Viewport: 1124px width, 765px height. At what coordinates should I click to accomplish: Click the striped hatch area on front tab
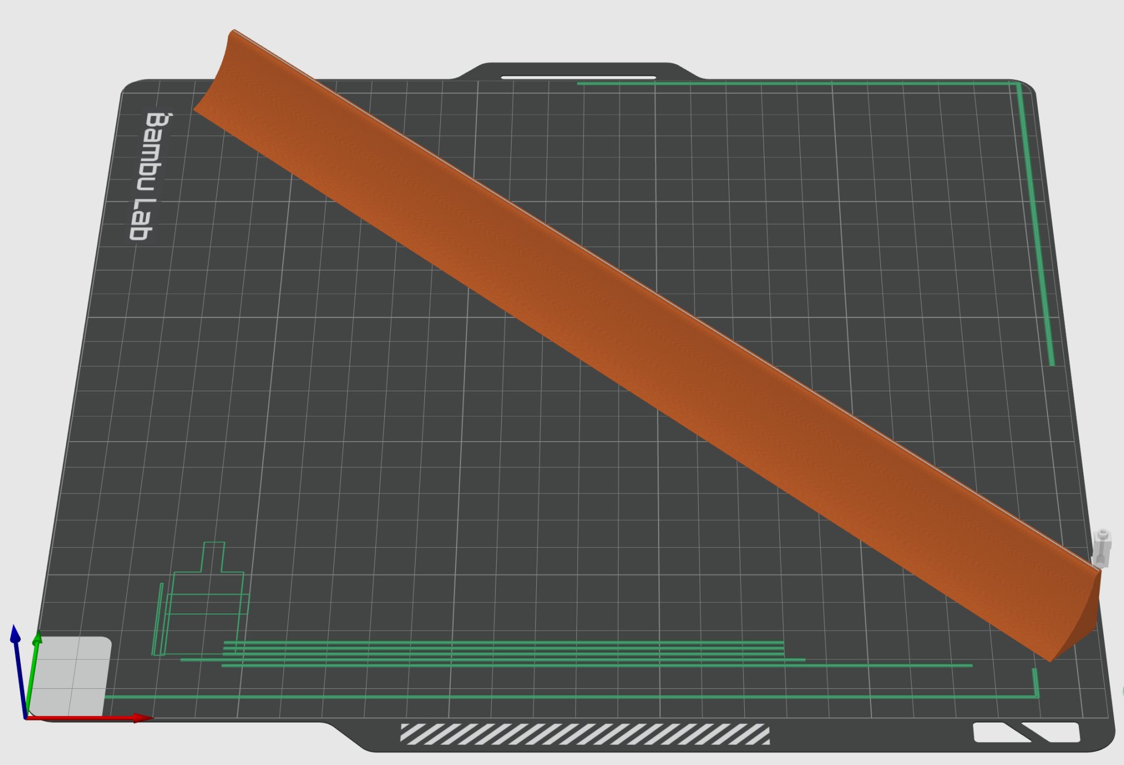[x=585, y=734]
